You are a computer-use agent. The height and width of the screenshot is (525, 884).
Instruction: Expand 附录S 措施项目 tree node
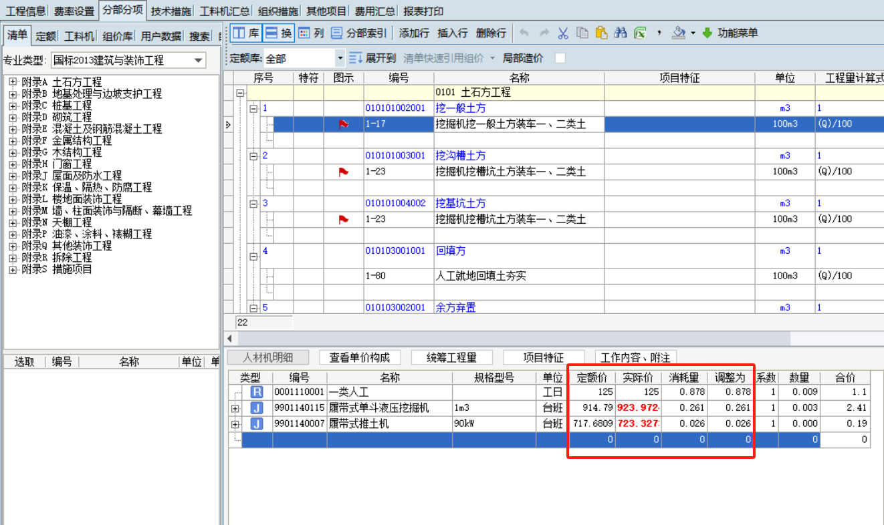click(x=13, y=270)
